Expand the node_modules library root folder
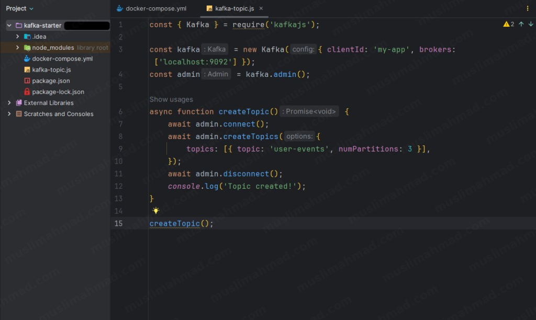This screenshot has height=320, width=536. [17, 47]
